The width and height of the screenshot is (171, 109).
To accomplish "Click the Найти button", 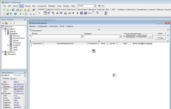I will [160, 34].
